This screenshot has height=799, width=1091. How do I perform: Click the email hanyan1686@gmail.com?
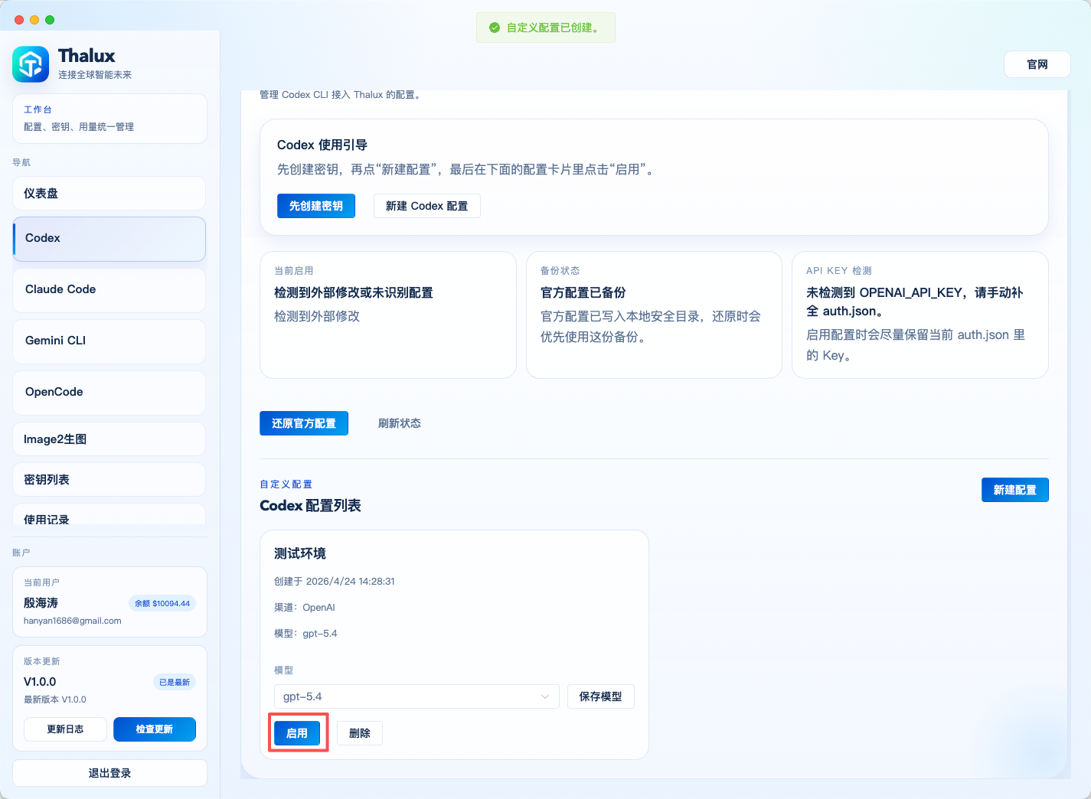click(x=73, y=621)
